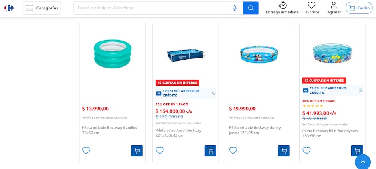
Task: Activate voice search microphone icon
Action: 235,8
